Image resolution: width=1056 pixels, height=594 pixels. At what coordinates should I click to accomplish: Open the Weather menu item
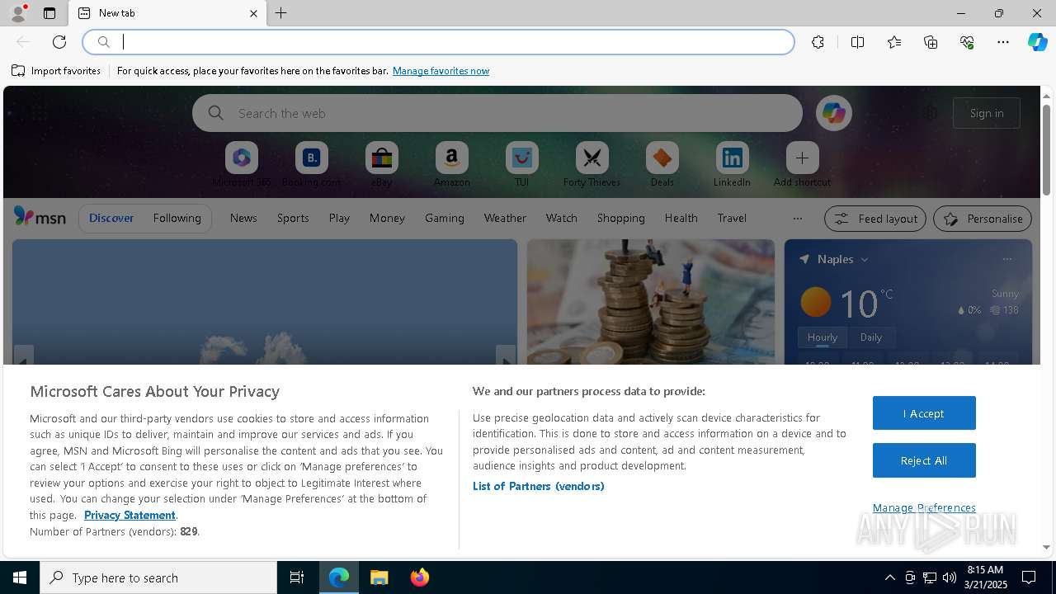coord(505,218)
